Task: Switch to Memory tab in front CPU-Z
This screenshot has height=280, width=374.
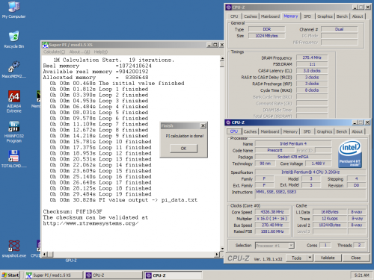Action: tap(290, 131)
